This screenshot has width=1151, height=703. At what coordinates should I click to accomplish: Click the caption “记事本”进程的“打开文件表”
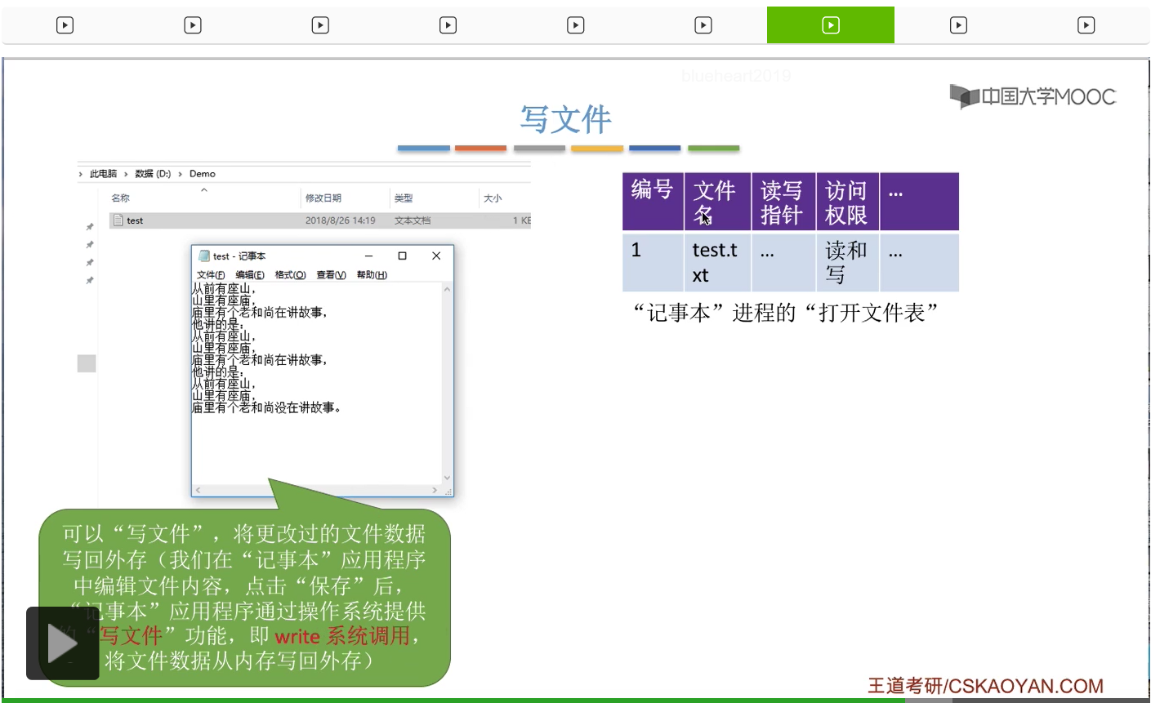(786, 313)
